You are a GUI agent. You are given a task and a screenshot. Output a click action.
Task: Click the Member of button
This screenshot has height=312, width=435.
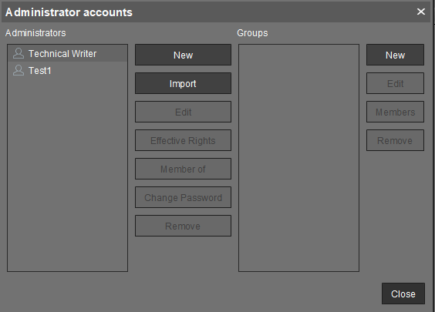[x=183, y=169]
